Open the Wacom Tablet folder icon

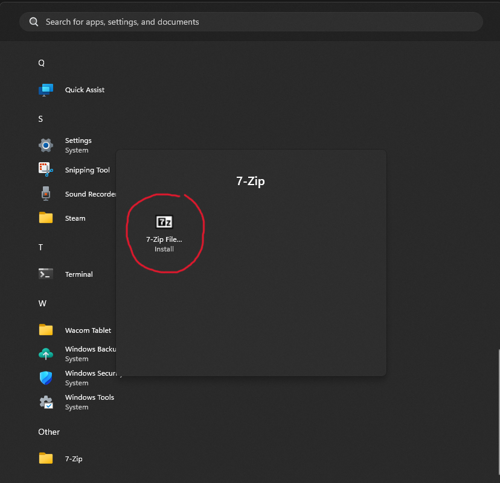tap(46, 330)
